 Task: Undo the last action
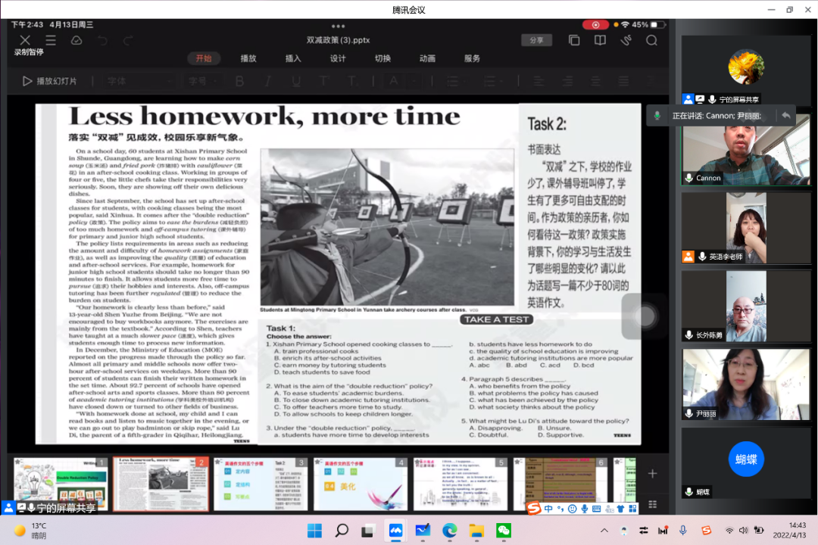pos(103,40)
